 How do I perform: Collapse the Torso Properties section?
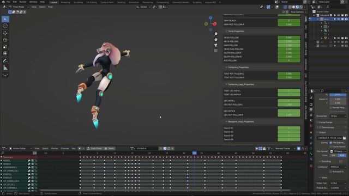[x=226, y=32]
